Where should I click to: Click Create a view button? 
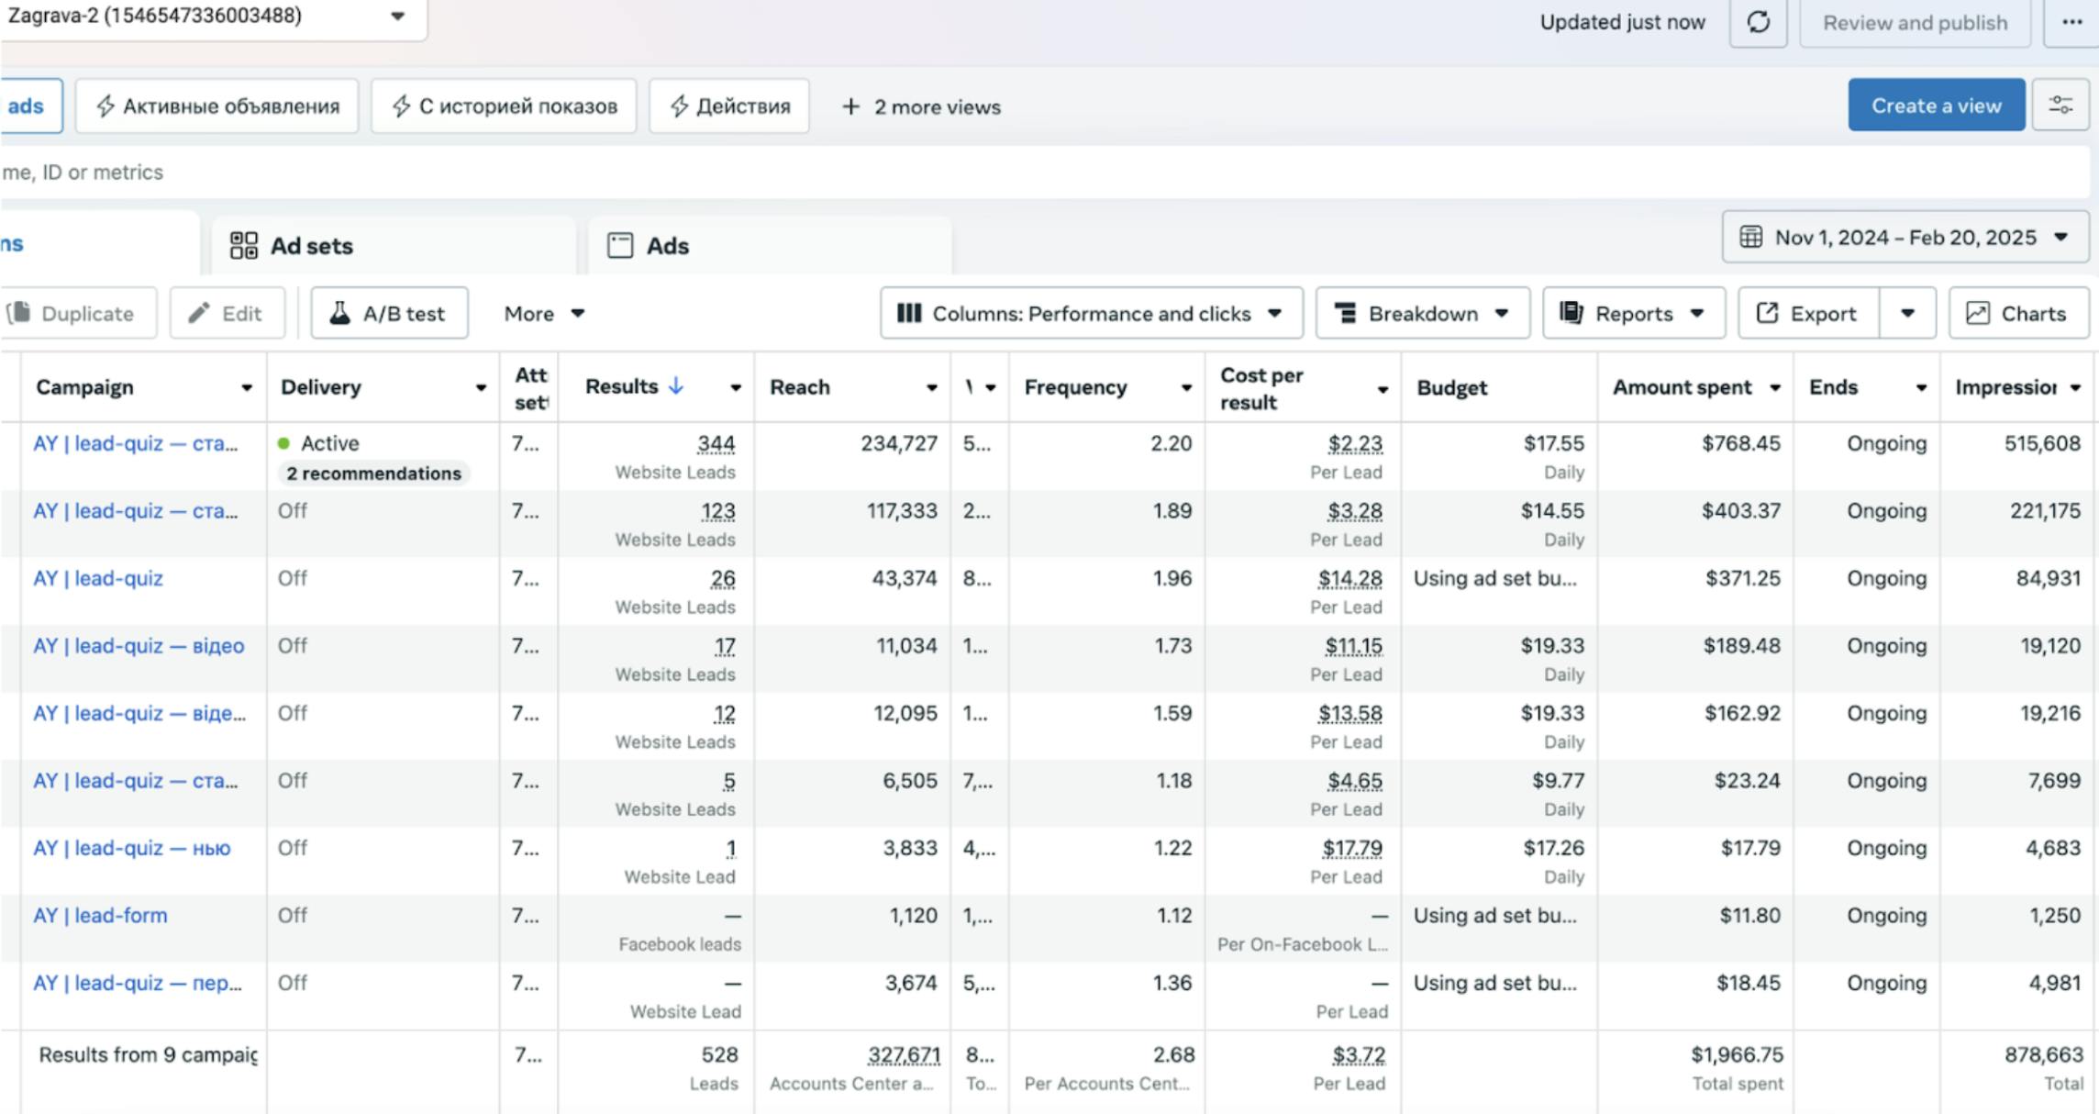[1936, 106]
